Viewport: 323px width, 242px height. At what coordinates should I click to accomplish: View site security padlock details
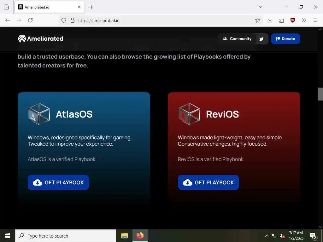pyautogui.click(x=73, y=20)
